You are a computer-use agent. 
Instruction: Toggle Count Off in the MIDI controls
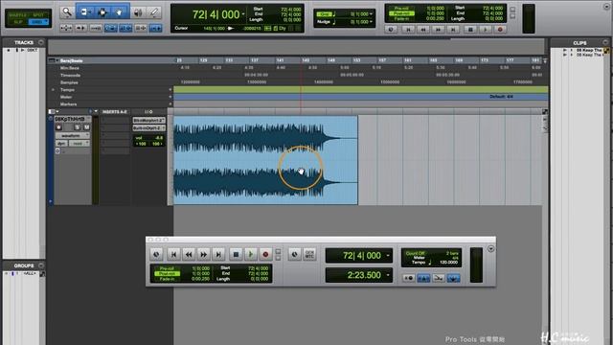click(x=415, y=253)
